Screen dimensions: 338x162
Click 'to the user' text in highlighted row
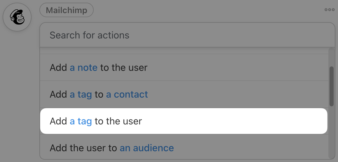pos(118,121)
